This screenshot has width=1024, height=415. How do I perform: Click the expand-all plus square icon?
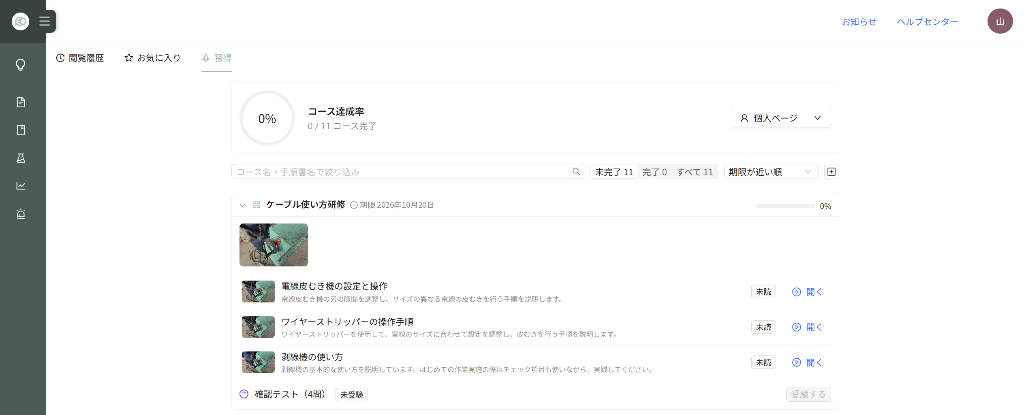coord(831,172)
